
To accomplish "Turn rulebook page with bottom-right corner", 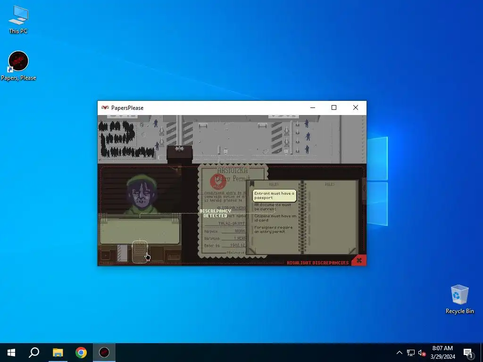I will pyautogui.click(x=352, y=251).
